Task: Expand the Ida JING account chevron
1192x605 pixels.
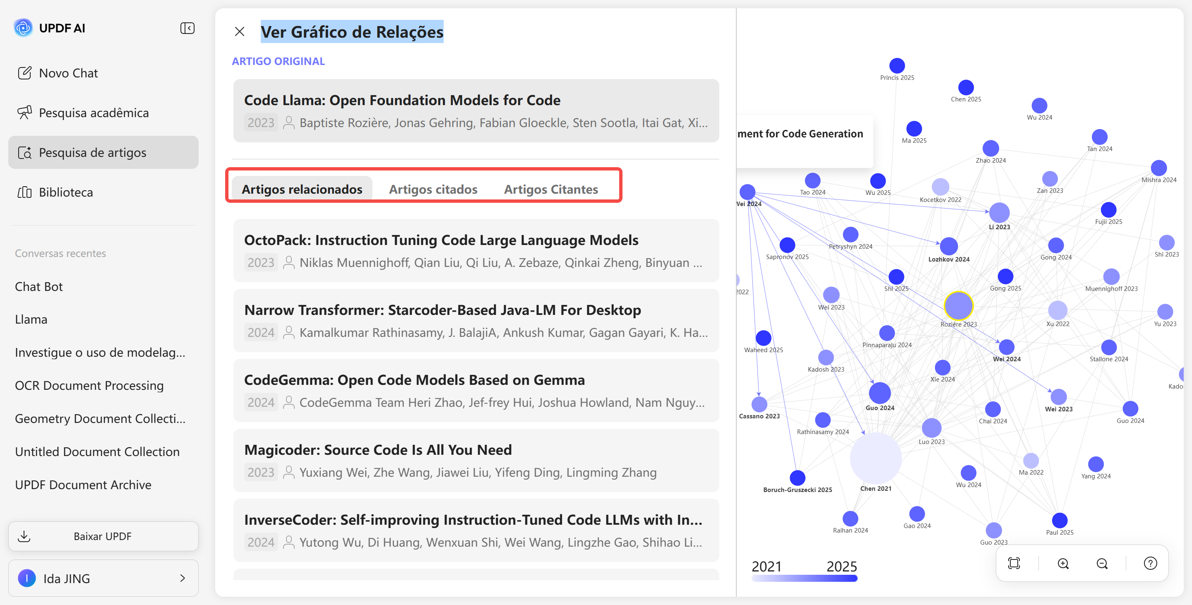Action: (x=182, y=578)
